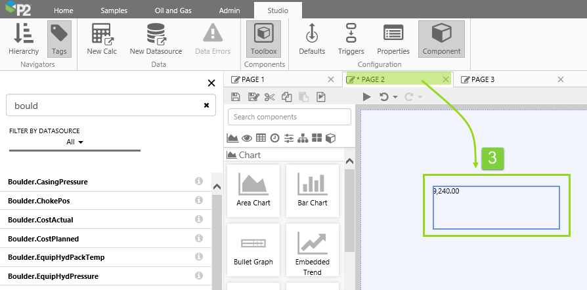Click the Save As icon
587x290 pixels.
253,97
